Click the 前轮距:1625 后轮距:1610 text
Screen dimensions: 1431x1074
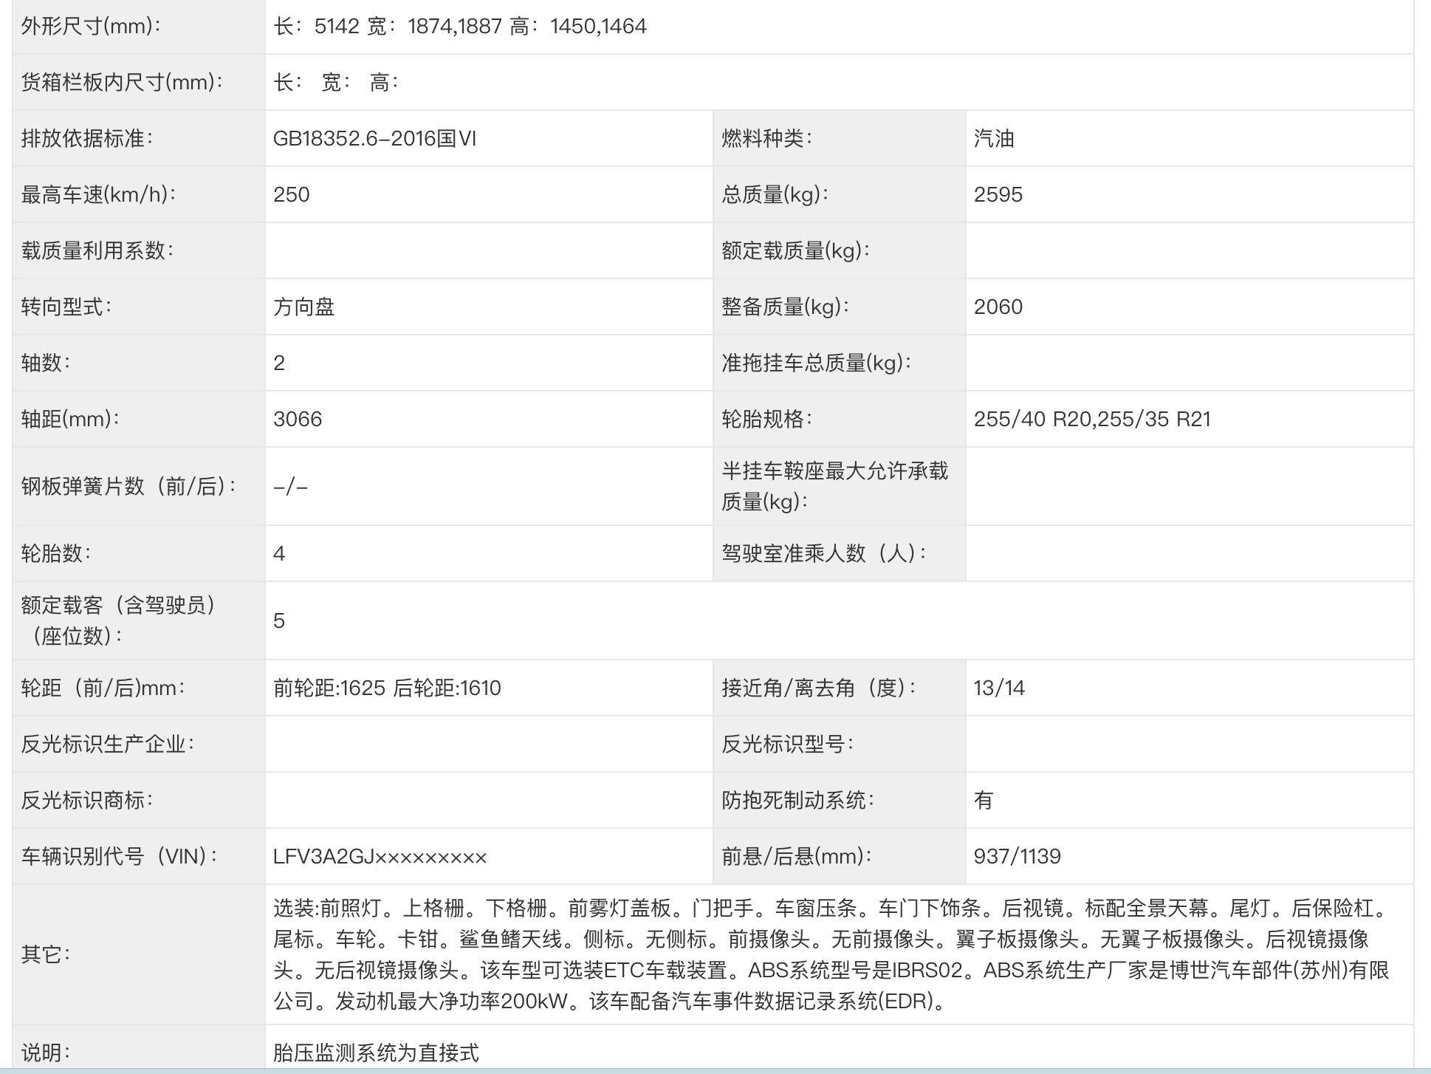click(x=387, y=688)
